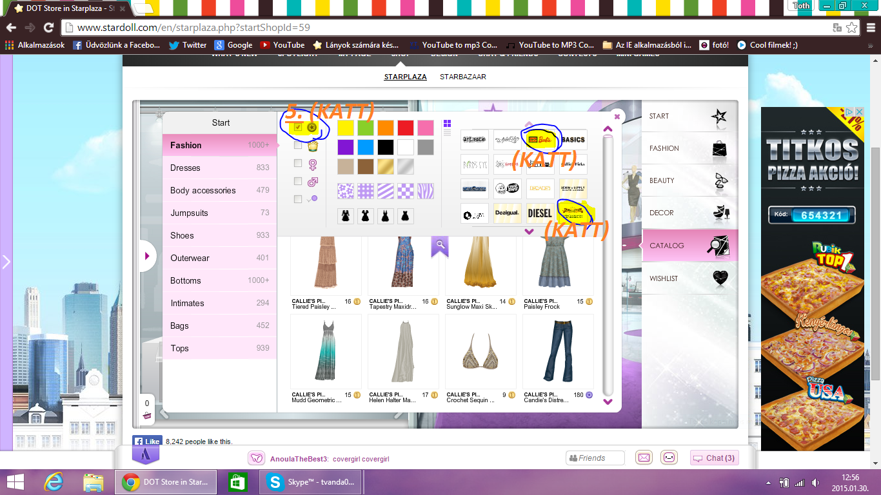
Task: Pick the zebra pattern swatch
Action: (426, 190)
